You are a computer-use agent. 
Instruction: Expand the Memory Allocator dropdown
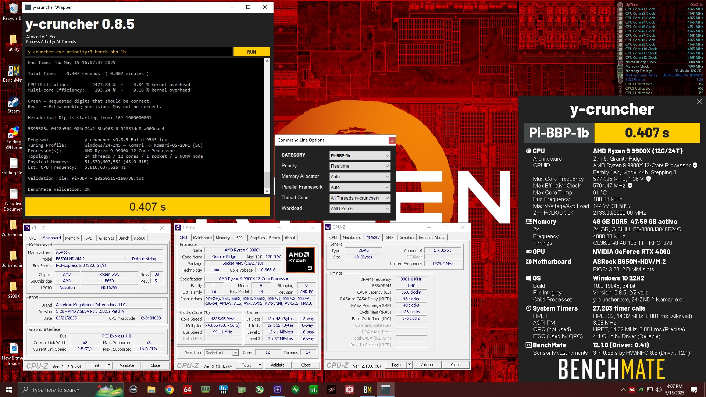tap(360, 177)
